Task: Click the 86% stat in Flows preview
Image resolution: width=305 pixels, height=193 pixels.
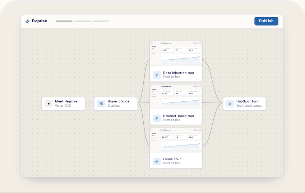Action: coord(191,137)
